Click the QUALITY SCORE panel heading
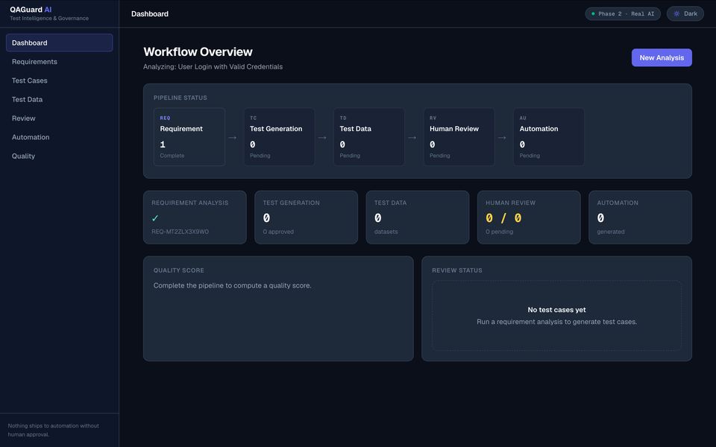 point(178,270)
